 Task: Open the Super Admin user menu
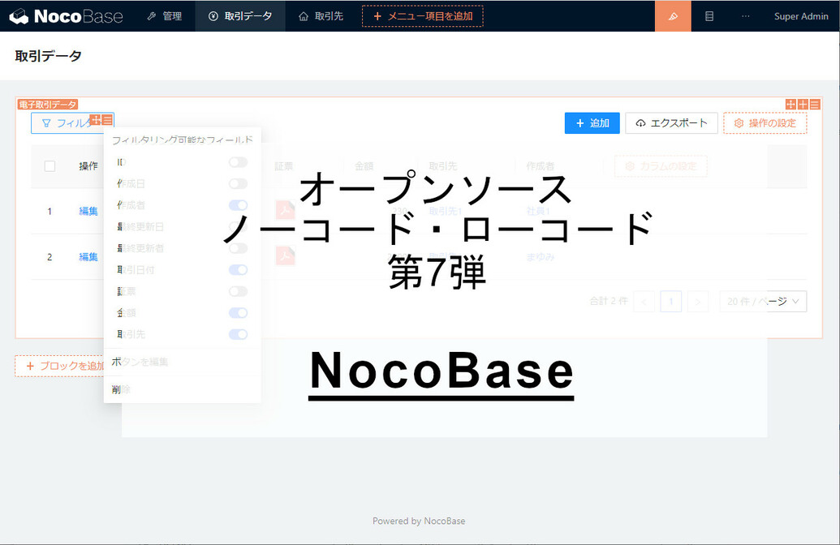coord(801,16)
